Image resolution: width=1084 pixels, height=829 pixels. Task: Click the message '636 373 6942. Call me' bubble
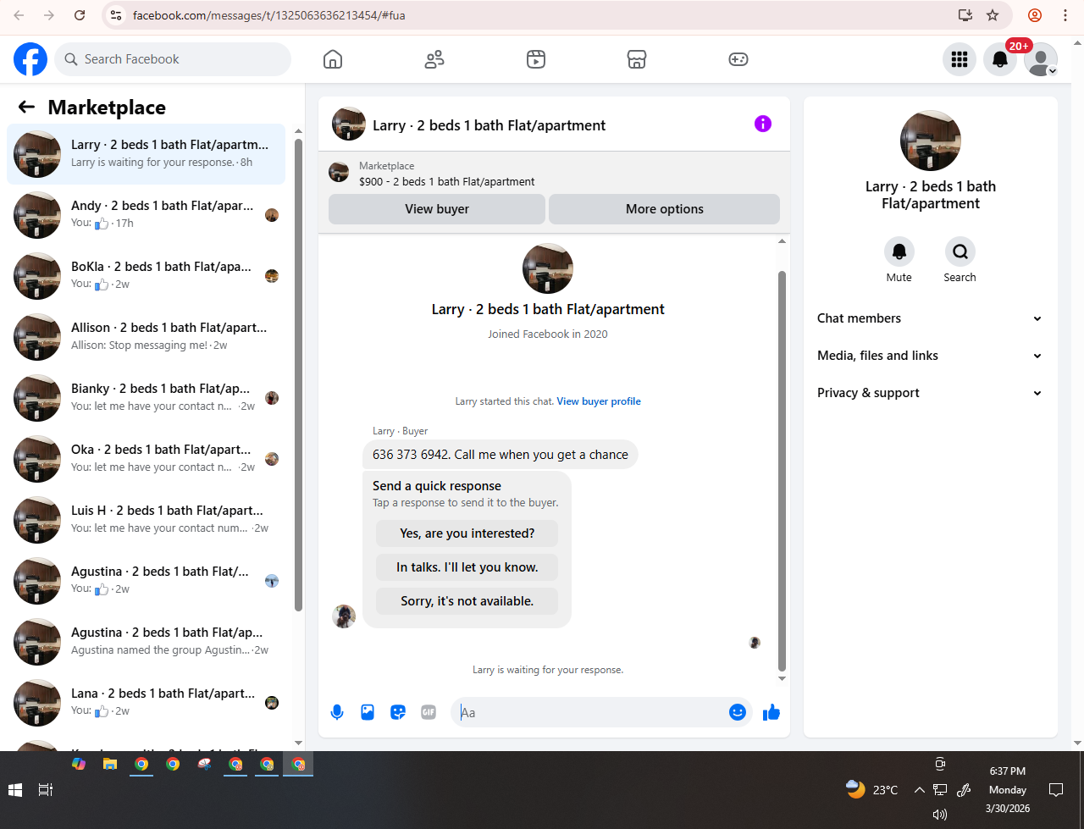[x=500, y=455]
